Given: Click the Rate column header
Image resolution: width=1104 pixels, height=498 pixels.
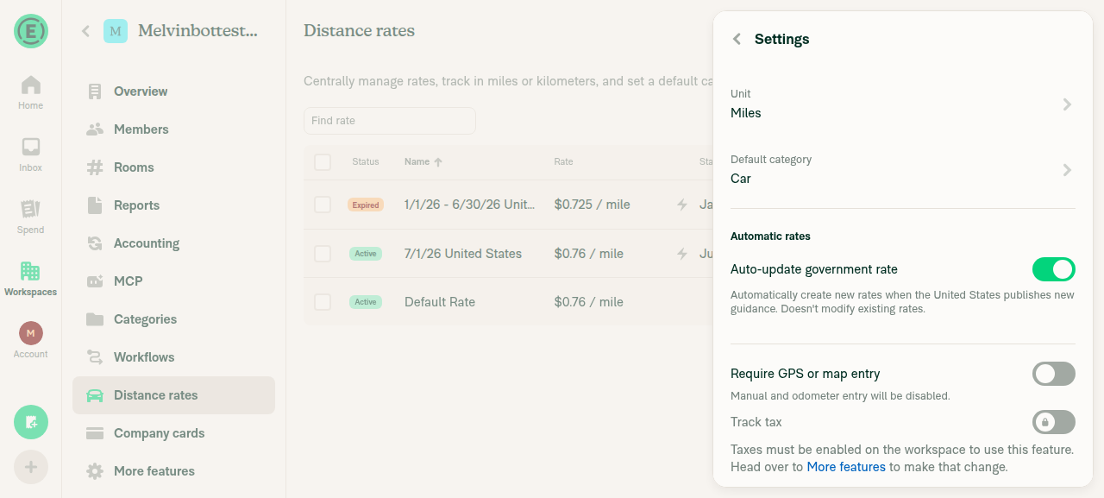Looking at the screenshot, I should tap(563, 161).
